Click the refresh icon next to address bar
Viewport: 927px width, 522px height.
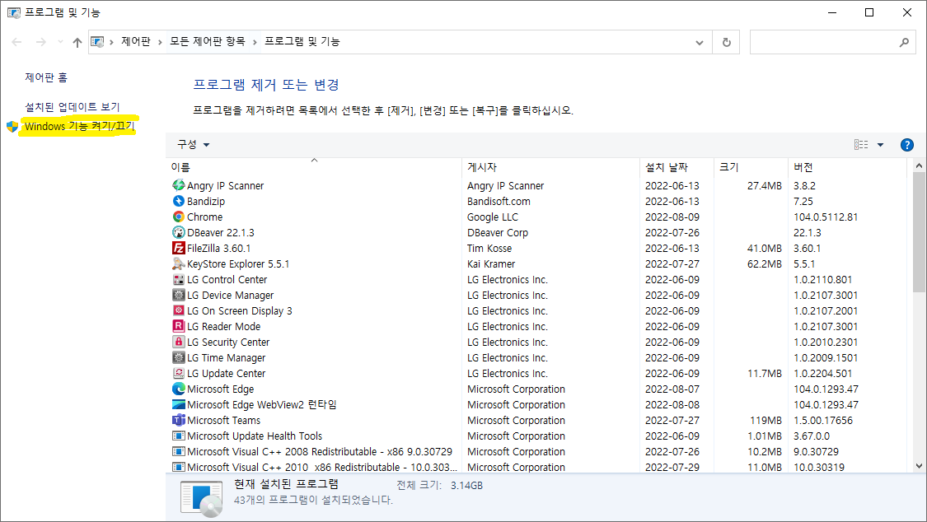pyautogui.click(x=727, y=42)
